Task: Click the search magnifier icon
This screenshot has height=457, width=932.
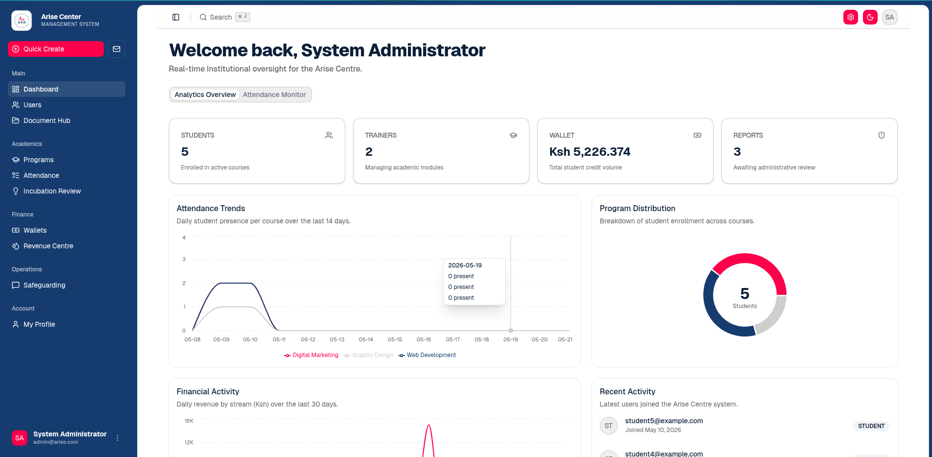Action: click(203, 17)
